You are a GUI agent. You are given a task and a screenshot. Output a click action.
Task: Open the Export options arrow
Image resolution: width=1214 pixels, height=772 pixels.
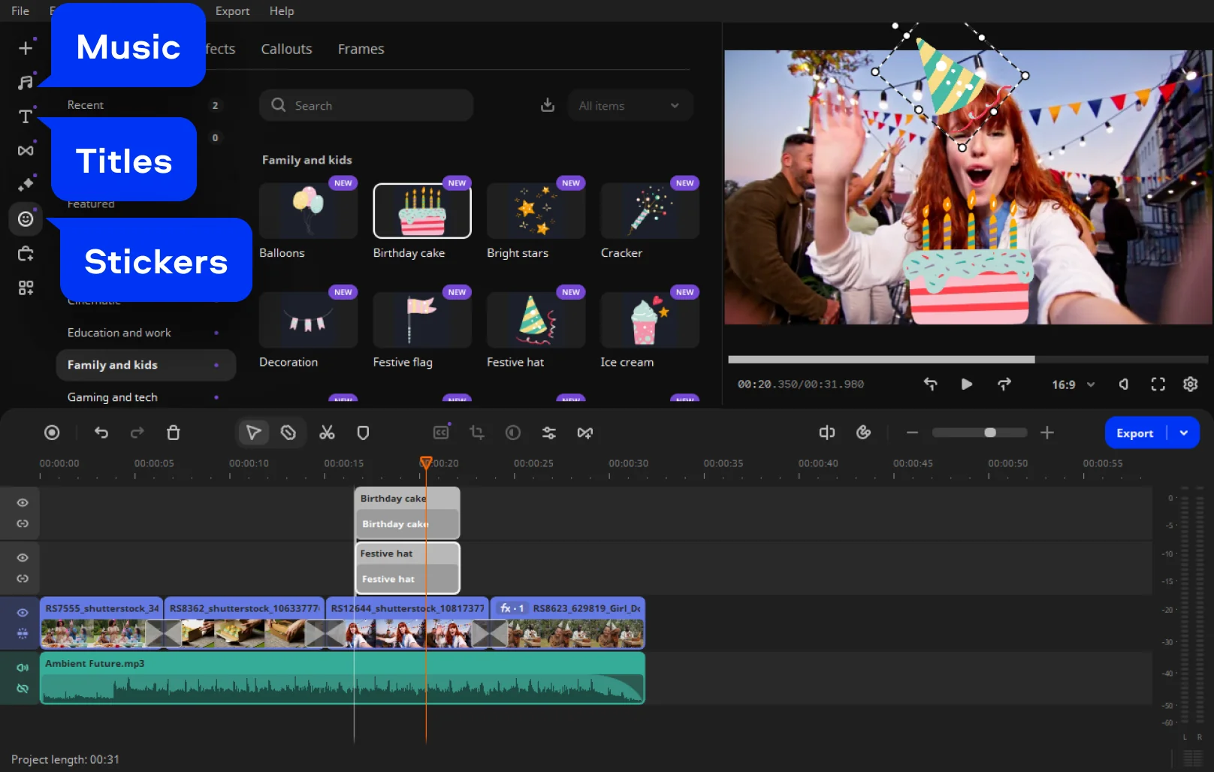click(1184, 433)
